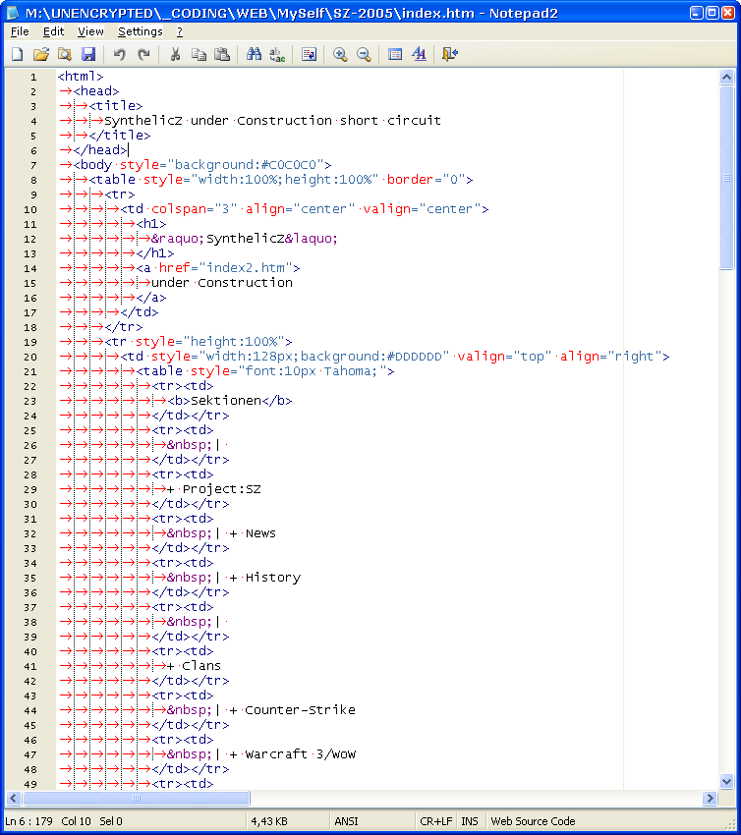The image size is (741, 835).
Task: Click the "CR+LF" line ending status entry
Action: pos(435,821)
